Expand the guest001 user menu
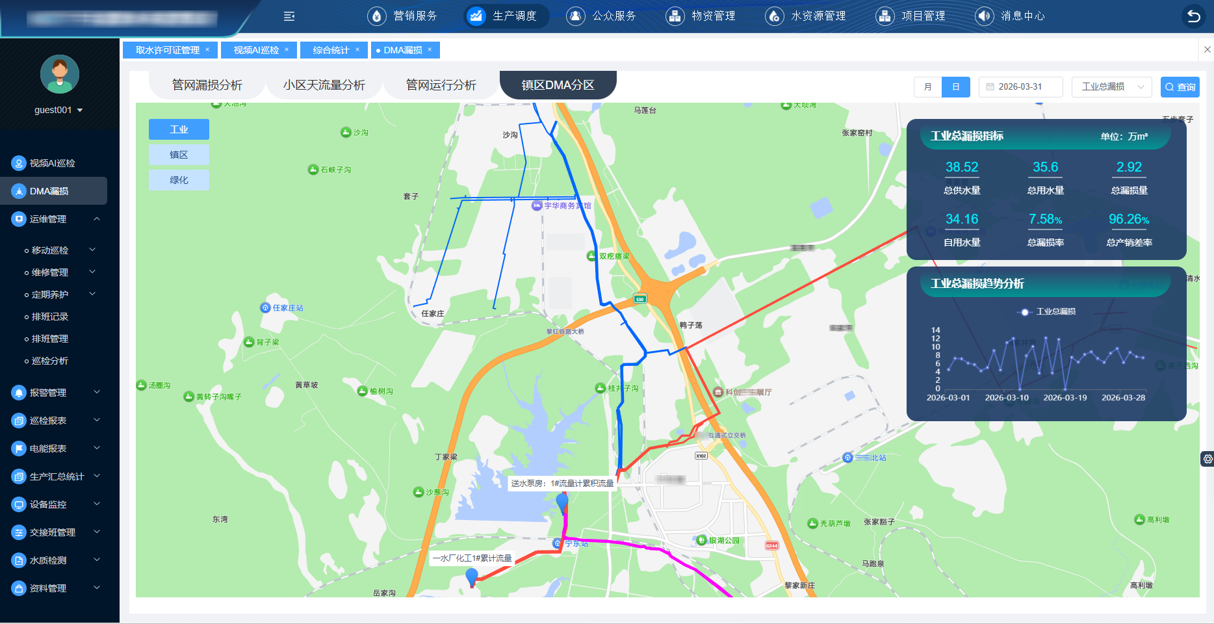This screenshot has height=624, width=1214. [58, 110]
